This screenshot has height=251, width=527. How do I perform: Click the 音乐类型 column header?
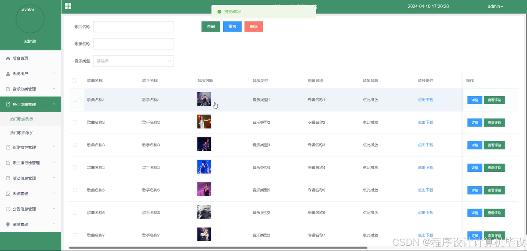(x=260, y=80)
